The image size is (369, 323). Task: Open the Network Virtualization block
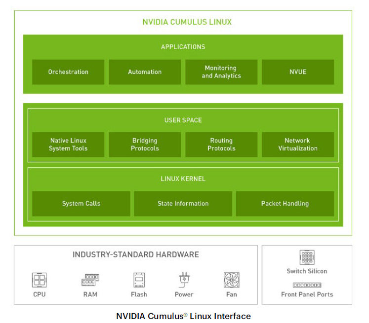[298, 144]
